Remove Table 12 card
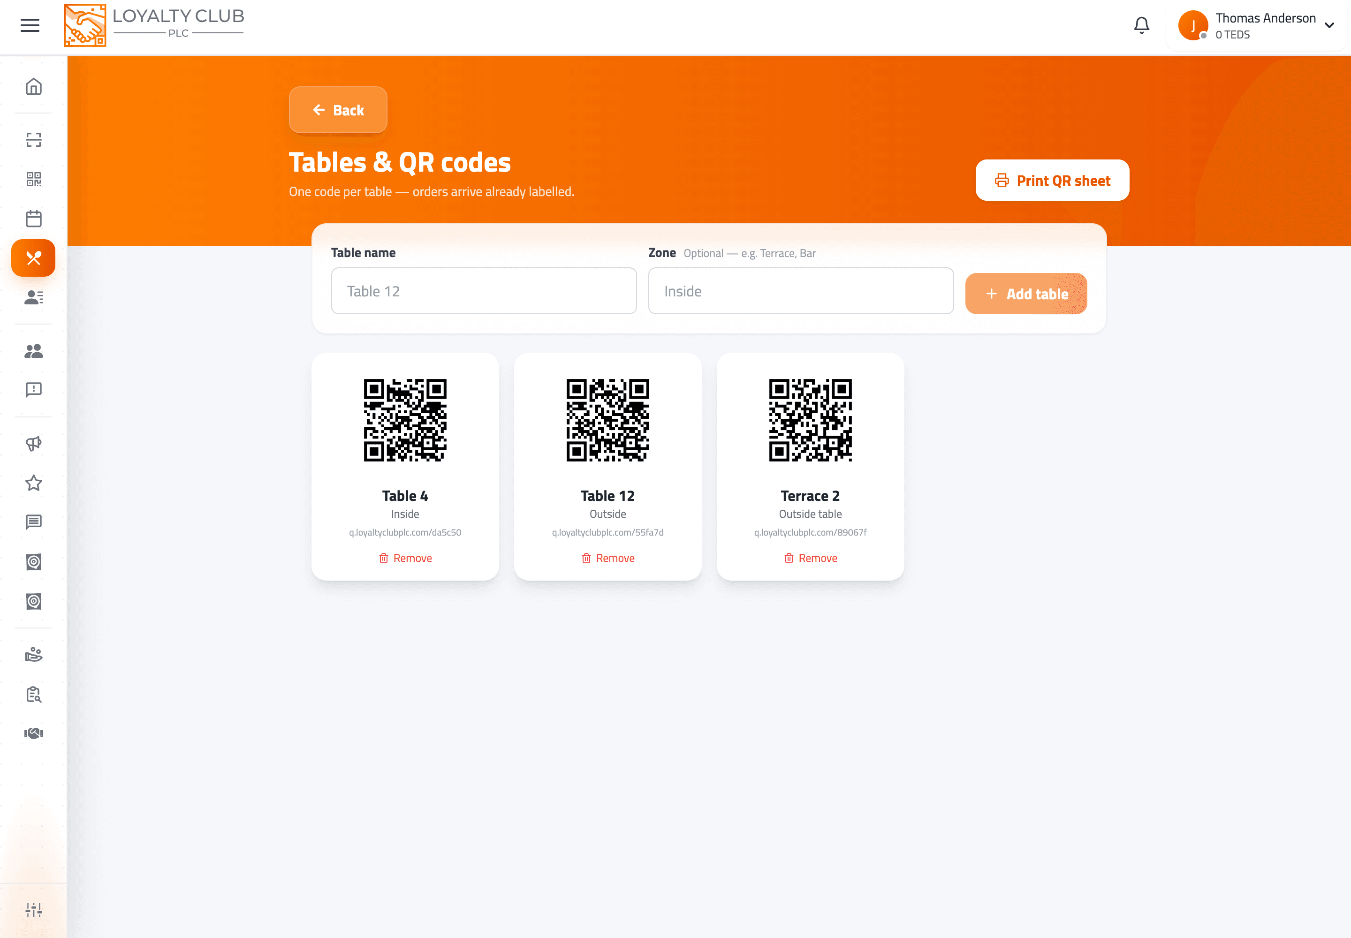 607,558
